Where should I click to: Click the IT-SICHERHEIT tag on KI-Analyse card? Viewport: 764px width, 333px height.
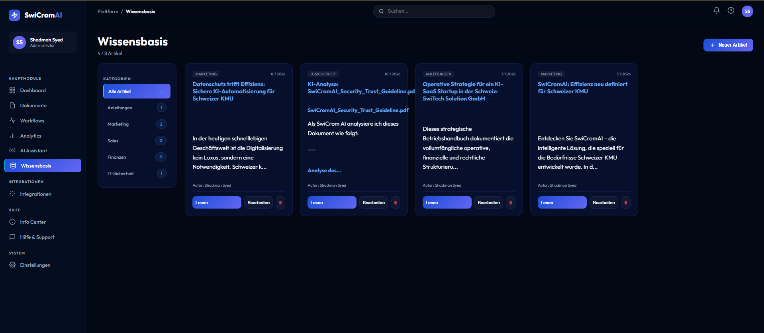[x=323, y=74]
